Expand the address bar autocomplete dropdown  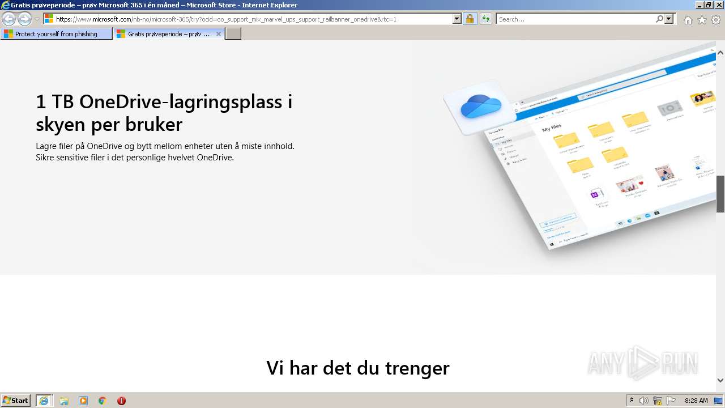(457, 19)
